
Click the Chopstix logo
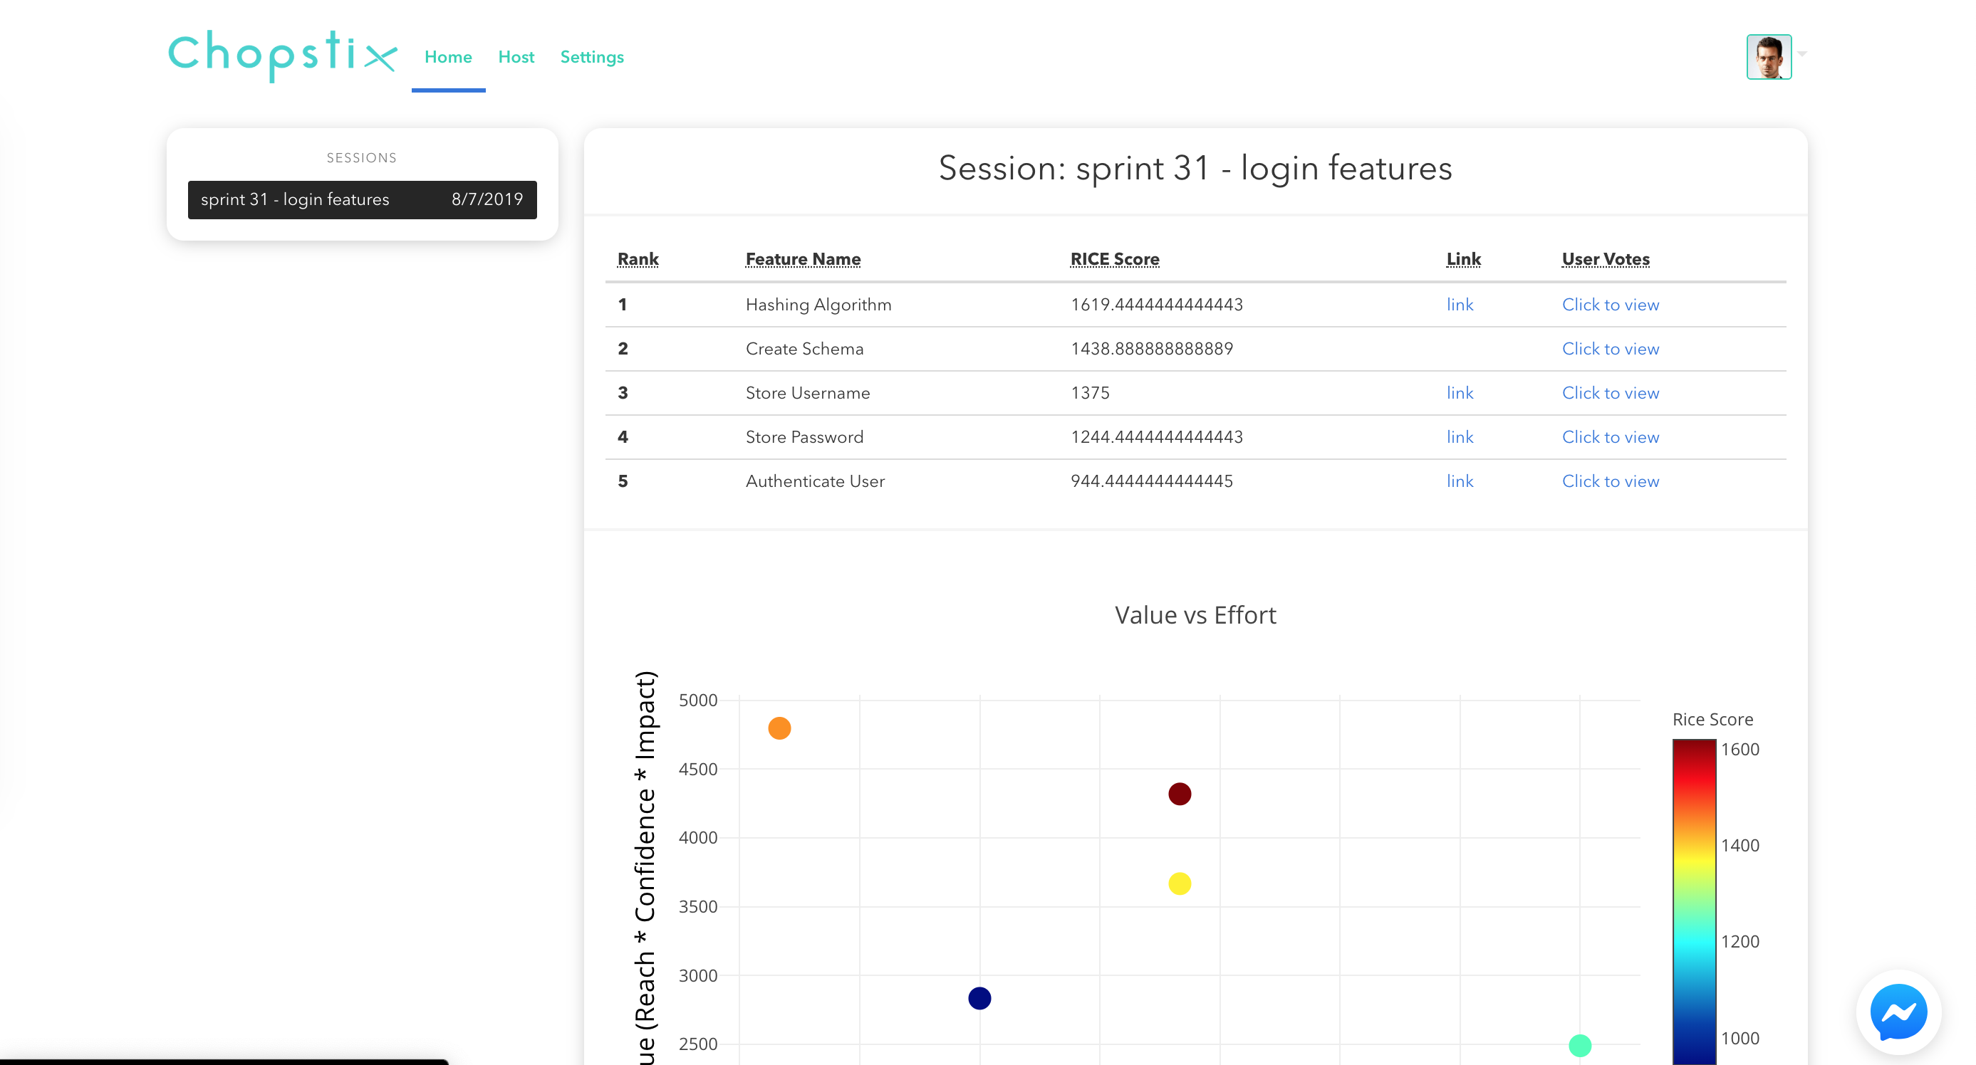[x=282, y=56]
